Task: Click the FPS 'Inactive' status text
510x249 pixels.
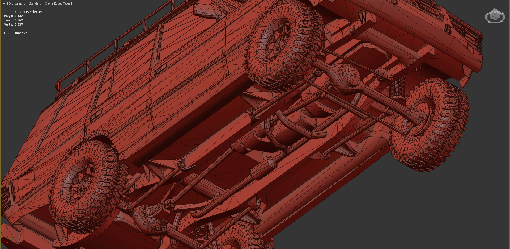Action: 21,33
